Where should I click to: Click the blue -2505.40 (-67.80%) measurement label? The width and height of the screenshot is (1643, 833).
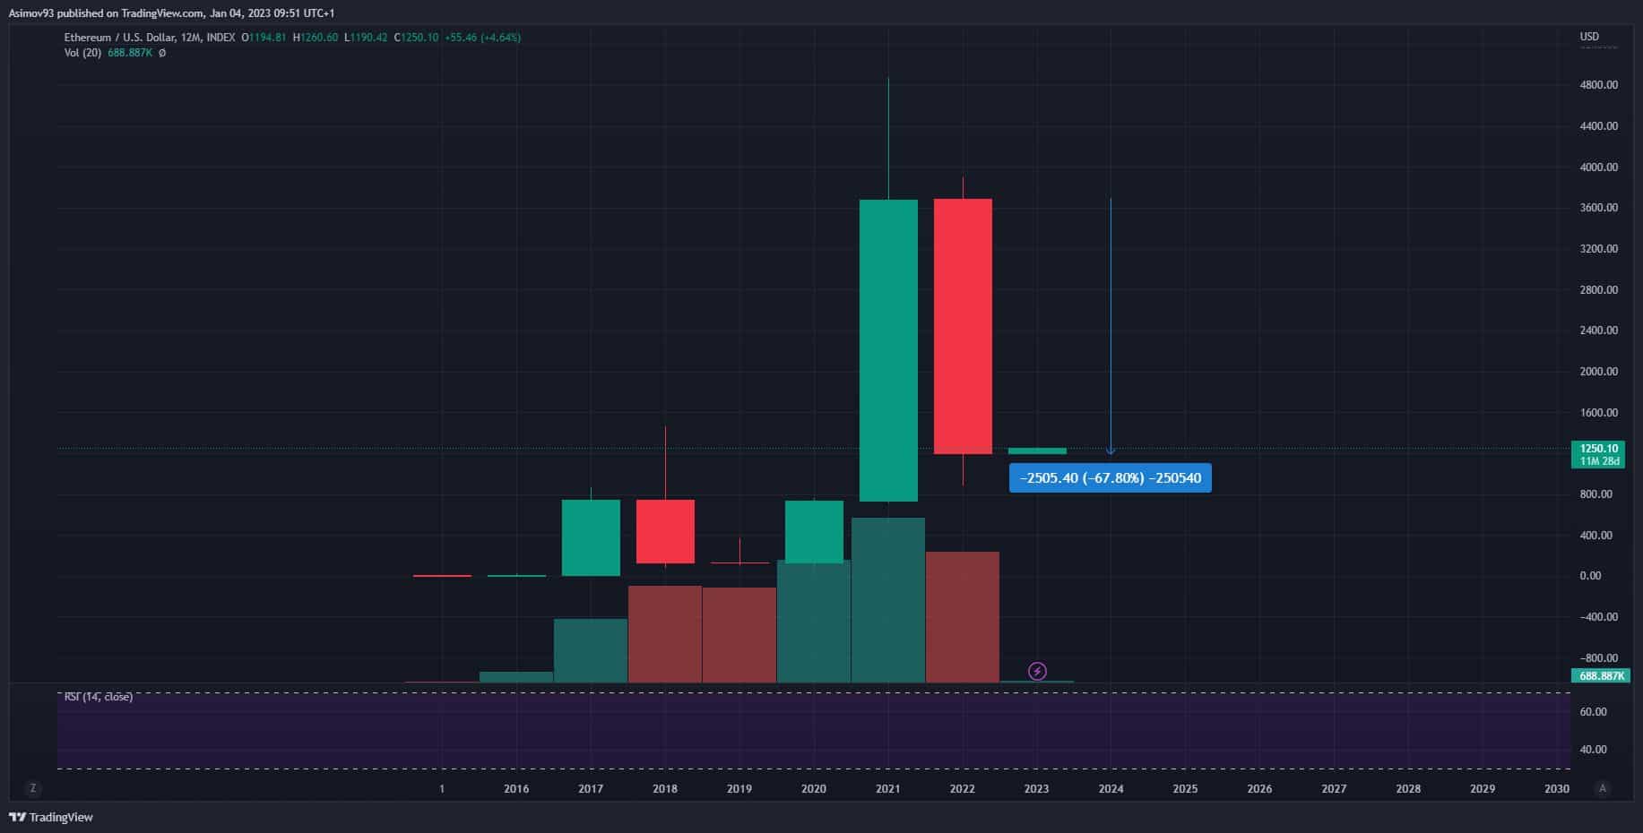pyautogui.click(x=1110, y=477)
